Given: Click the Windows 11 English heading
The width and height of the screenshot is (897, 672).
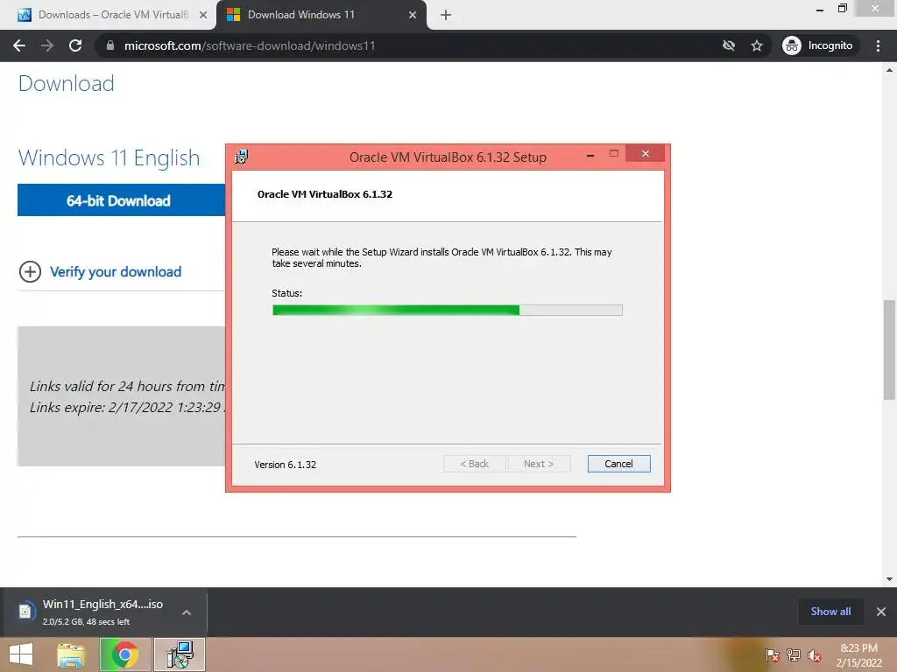Looking at the screenshot, I should 109,157.
